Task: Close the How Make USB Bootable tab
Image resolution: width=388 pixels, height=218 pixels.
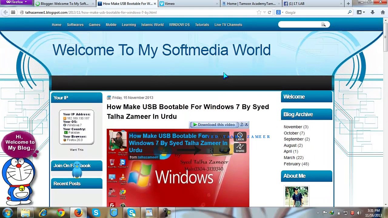Action: click(x=155, y=4)
